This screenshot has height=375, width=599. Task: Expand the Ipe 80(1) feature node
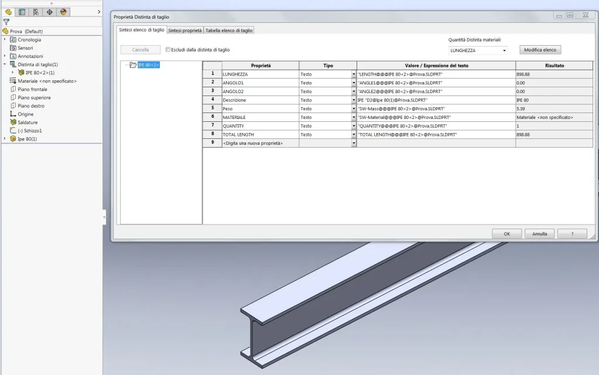(5, 138)
